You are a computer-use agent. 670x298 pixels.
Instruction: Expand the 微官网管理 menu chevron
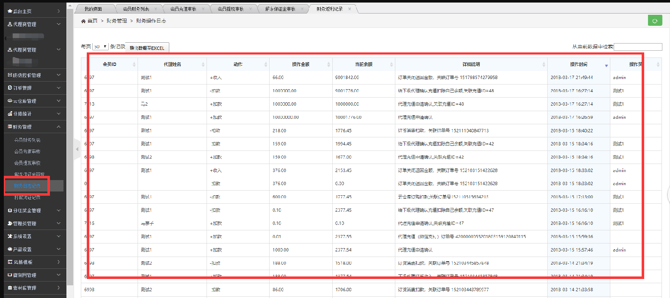click(58, 275)
